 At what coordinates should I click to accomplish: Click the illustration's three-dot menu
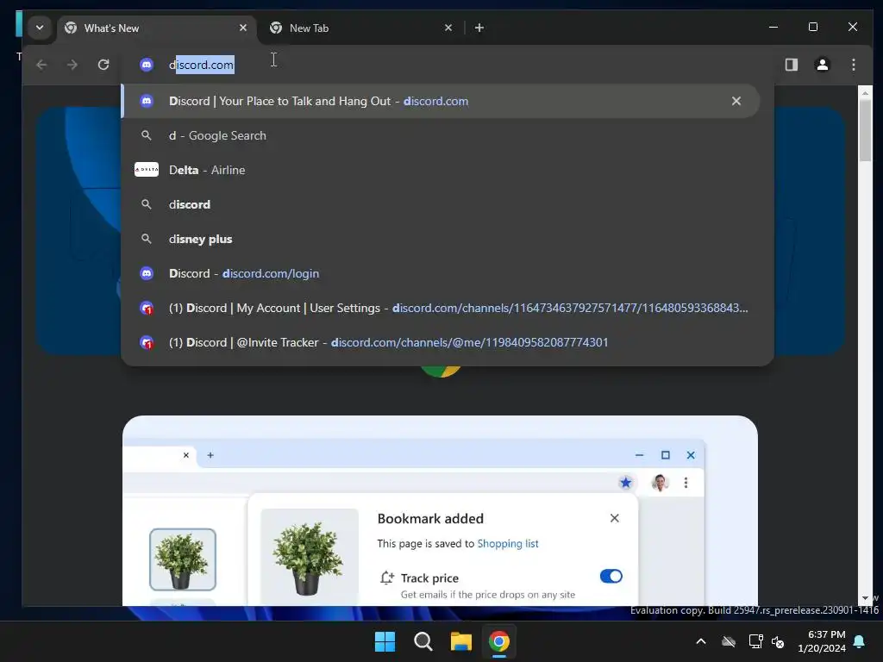686,483
